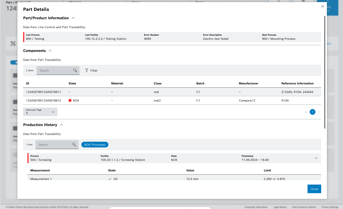Open the Items per Page dropdown
343x209 pixels.
[x=40, y=112]
